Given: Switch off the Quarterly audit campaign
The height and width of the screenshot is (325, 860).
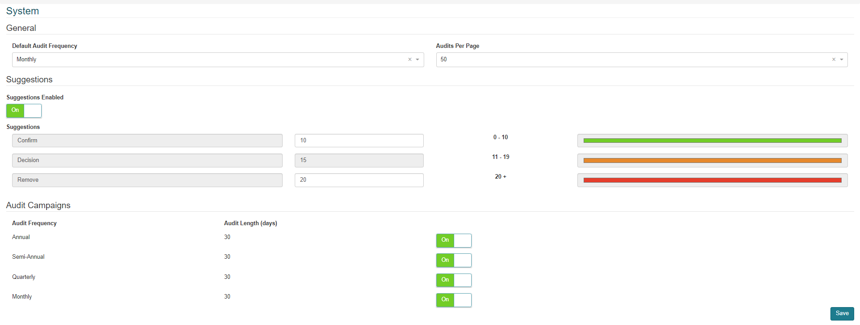Looking at the screenshot, I should tap(454, 280).
